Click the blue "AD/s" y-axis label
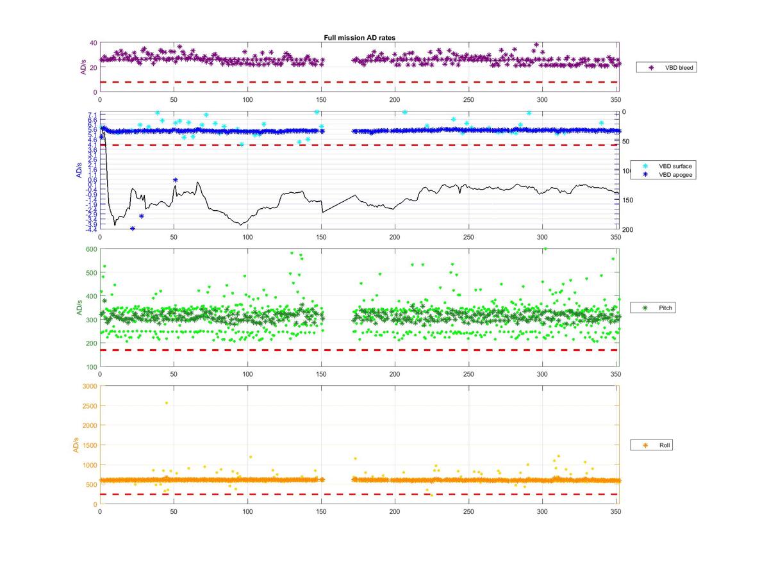This screenshot has width=769, height=567. pyautogui.click(x=78, y=170)
